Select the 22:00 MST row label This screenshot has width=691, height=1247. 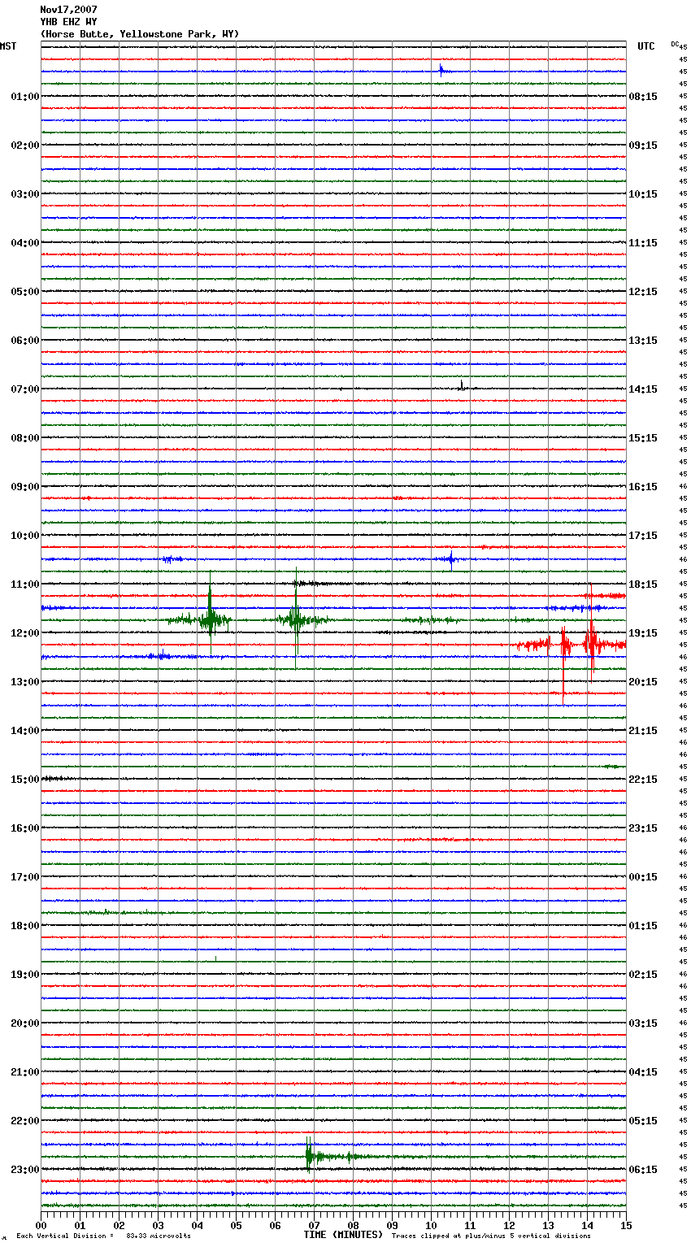(24, 1121)
